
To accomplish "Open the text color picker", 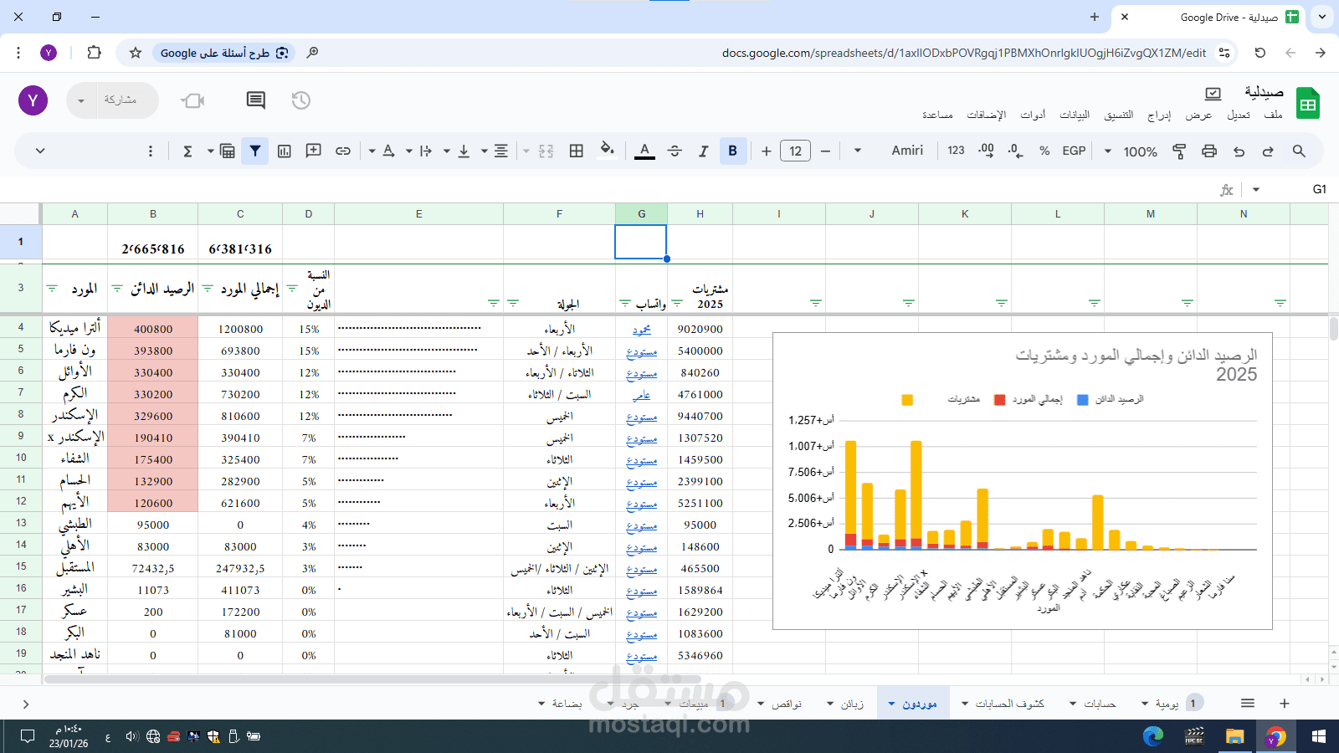I will point(644,151).
